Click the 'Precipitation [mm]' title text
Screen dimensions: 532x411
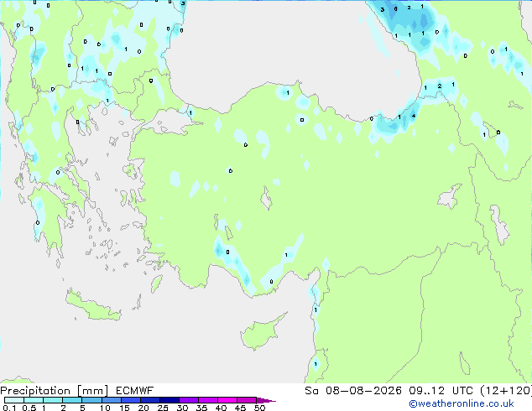pos(55,391)
